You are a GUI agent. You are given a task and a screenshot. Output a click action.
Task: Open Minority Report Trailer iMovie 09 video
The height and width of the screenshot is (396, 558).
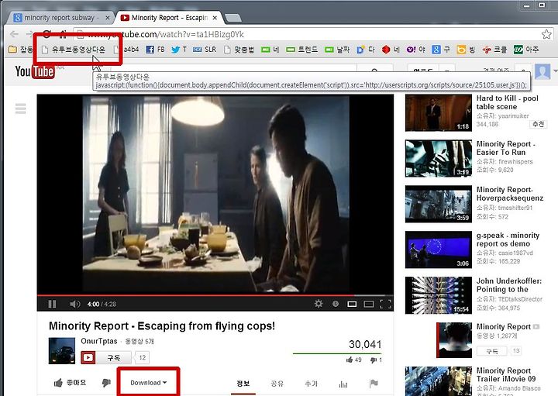pyautogui.click(x=506, y=374)
